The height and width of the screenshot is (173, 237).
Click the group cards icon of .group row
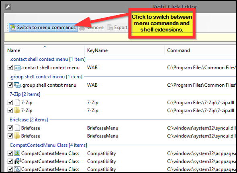[x=17, y=85]
